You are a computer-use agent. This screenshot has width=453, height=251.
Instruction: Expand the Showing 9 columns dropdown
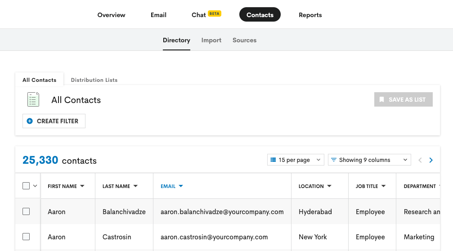(x=369, y=160)
